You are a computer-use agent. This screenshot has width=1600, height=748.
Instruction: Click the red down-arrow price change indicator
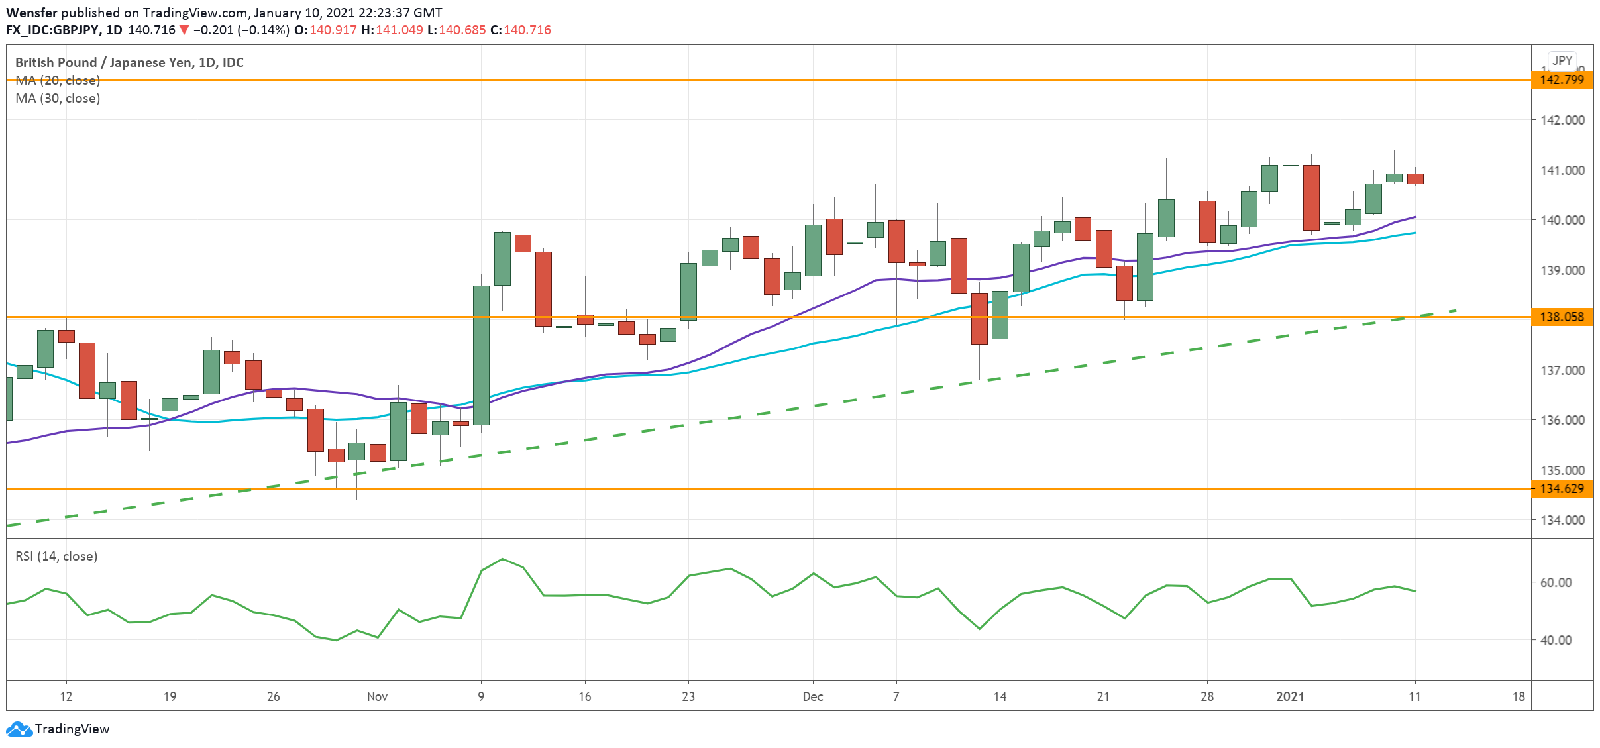pyautogui.click(x=184, y=30)
